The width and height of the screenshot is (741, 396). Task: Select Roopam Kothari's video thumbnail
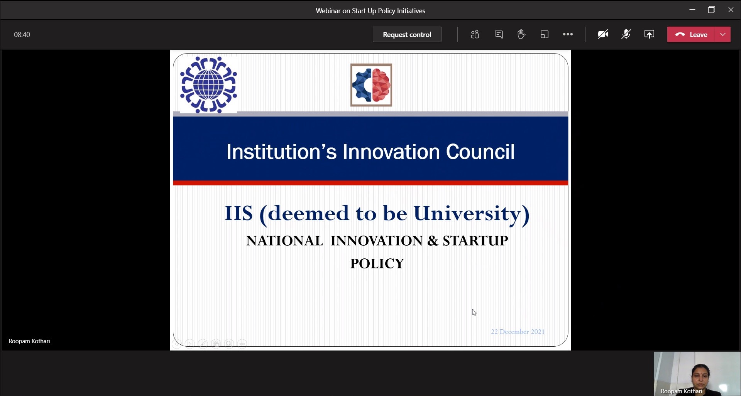point(697,373)
